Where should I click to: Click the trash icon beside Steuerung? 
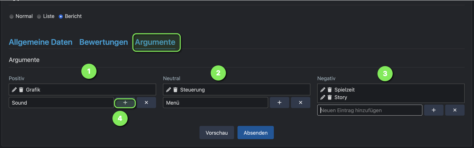175,90
